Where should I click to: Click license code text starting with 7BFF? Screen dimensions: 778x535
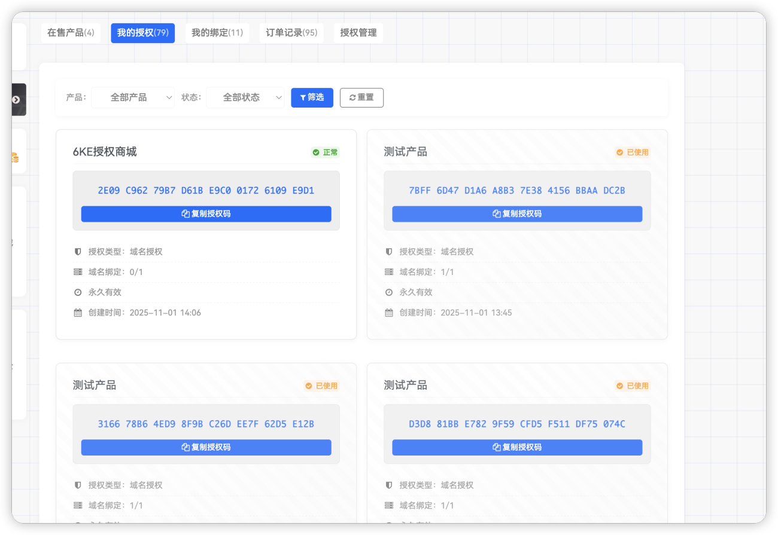(x=516, y=191)
